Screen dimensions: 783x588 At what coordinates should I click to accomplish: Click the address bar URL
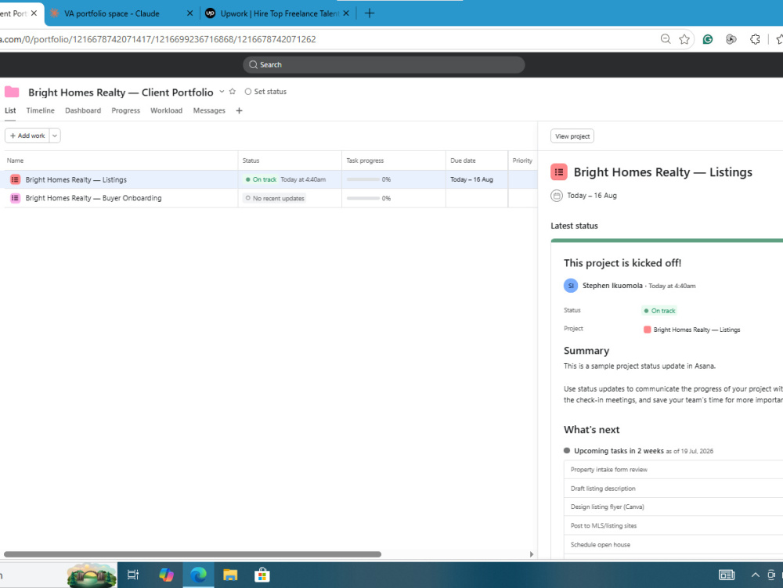pyautogui.click(x=158, y=39)
